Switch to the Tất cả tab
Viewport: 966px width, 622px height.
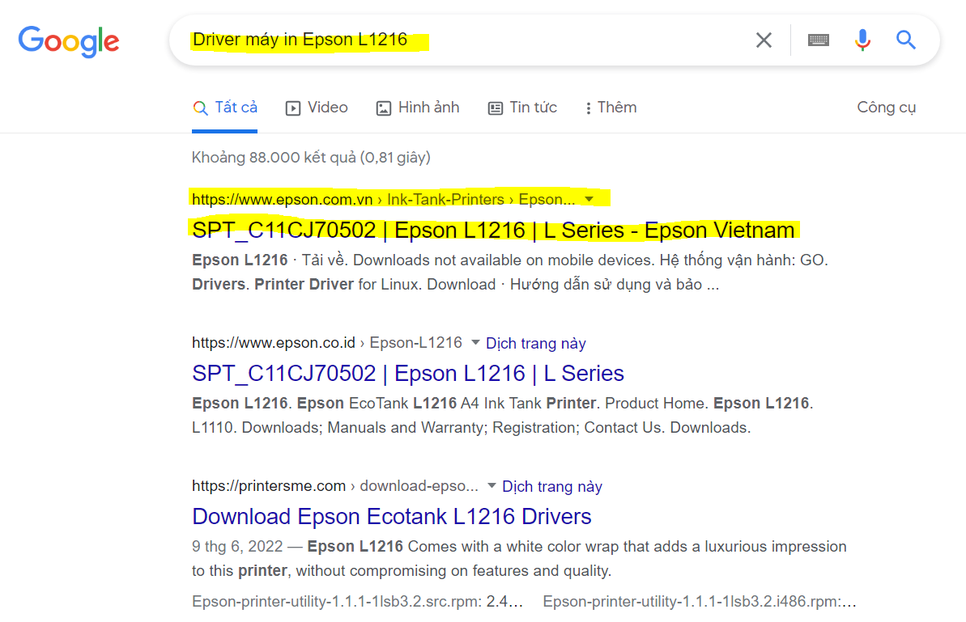coord(236,108)
